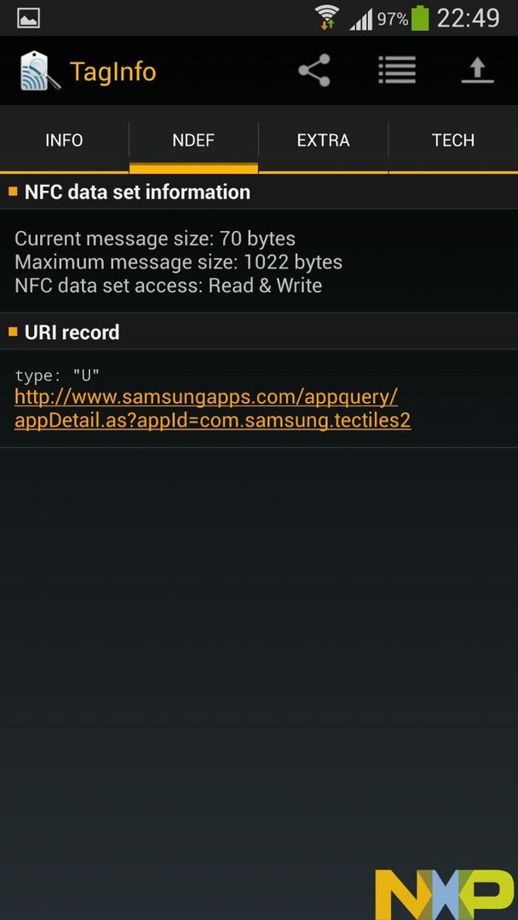Tap the NXP logo

tap(444, 894)
